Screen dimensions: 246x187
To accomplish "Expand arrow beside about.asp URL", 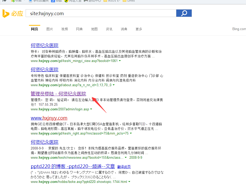I will (x=114, y=85).
